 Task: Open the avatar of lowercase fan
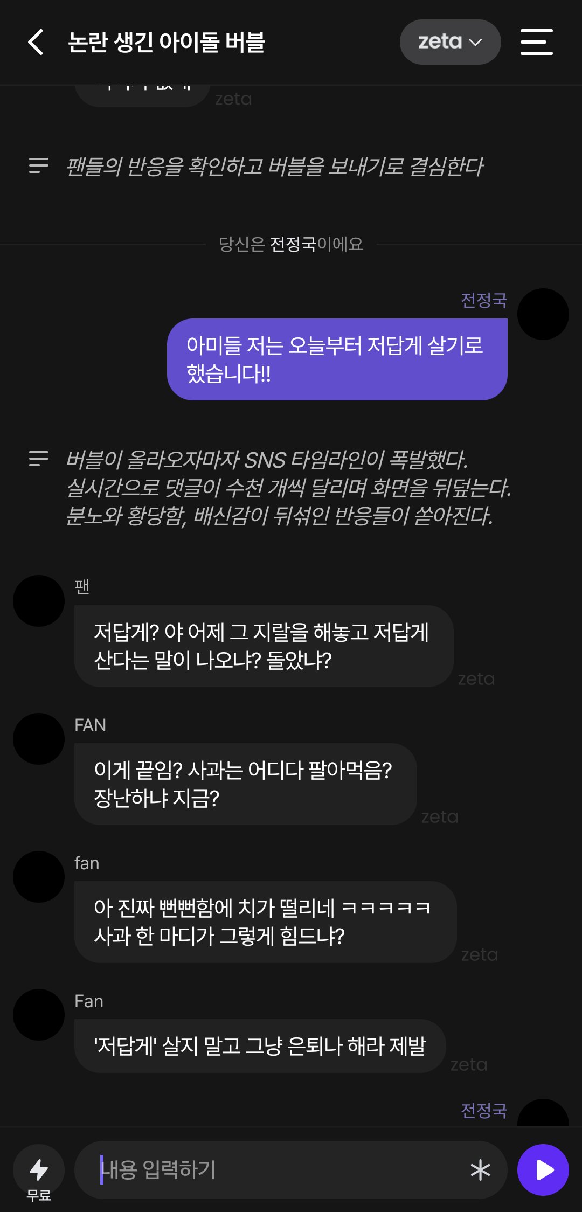pos(39,877)
